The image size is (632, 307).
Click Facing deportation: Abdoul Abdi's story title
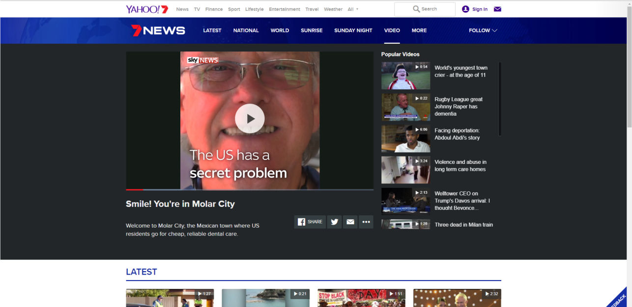click(457, 134)
